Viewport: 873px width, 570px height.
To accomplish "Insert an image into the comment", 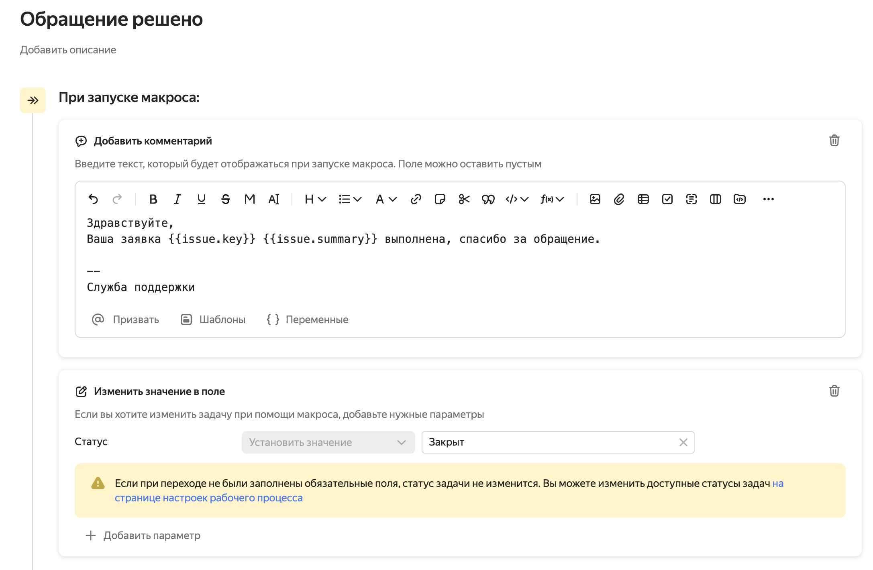I will 595,199.
